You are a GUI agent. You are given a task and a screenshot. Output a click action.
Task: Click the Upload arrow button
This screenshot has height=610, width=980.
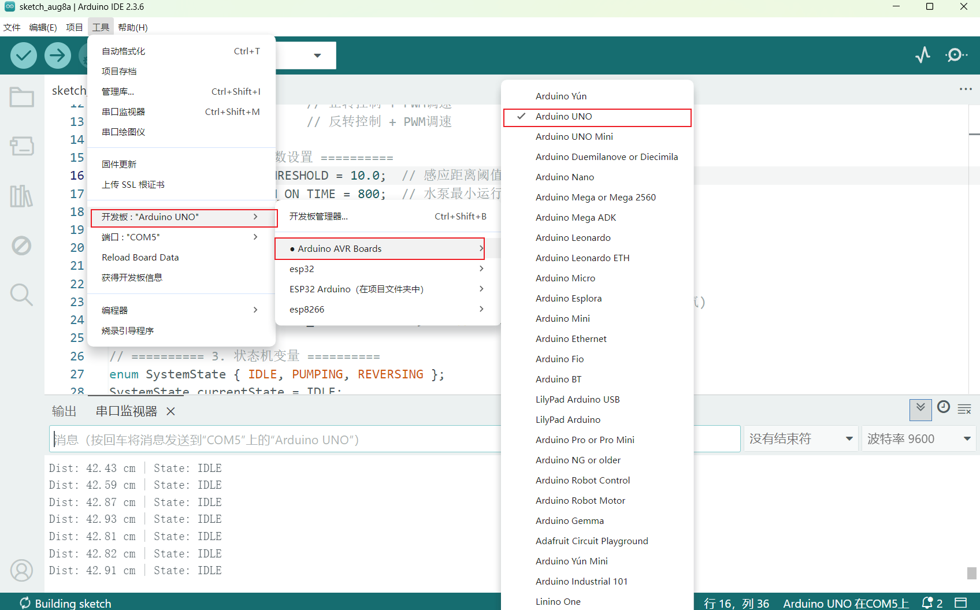[58, 55]
